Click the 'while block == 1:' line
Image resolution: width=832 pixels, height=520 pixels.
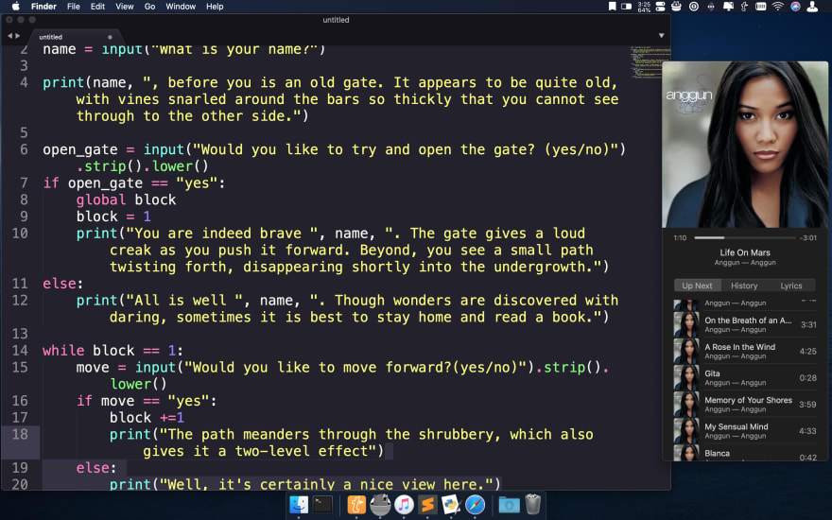click(113, 350)
